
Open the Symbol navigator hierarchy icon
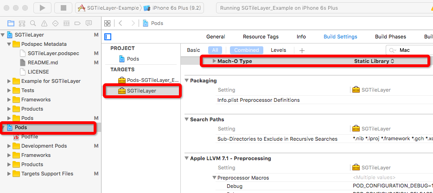[x=22, y=23]
